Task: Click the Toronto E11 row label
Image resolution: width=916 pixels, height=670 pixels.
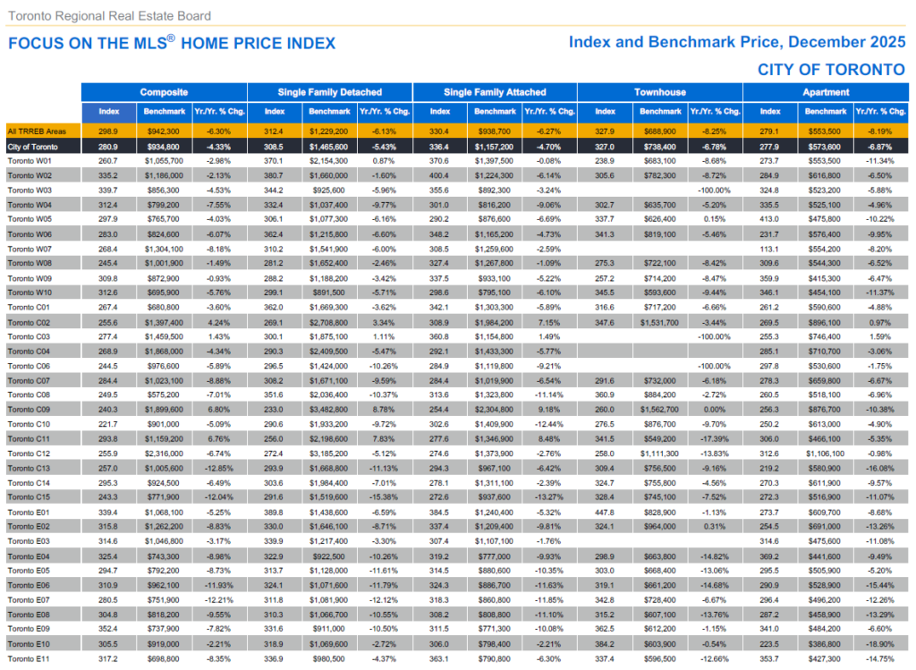Action: [x=30, y=657]
